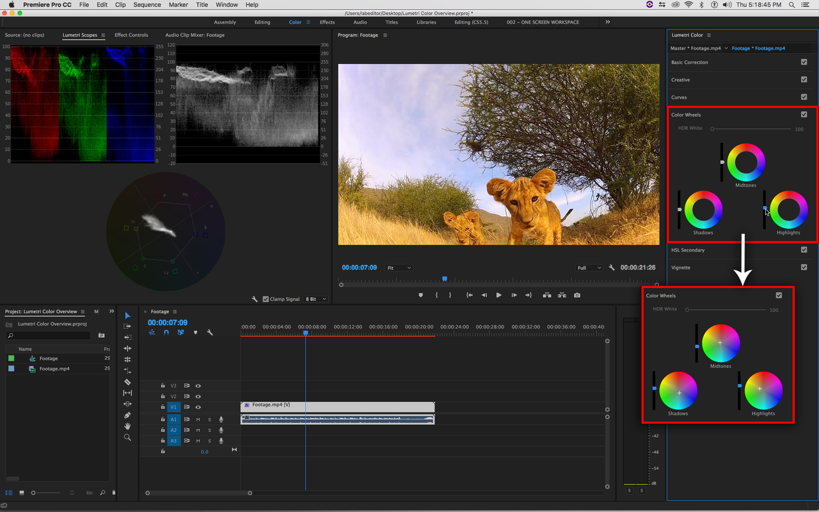Image resolution: width=819 pixels, height=512 pixels.
Task: Select the Pen tool in the timeline toolbar
Action: point(127,414)
